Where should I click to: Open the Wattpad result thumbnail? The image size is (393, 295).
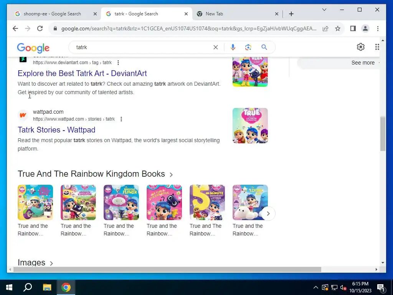[250, 126]
